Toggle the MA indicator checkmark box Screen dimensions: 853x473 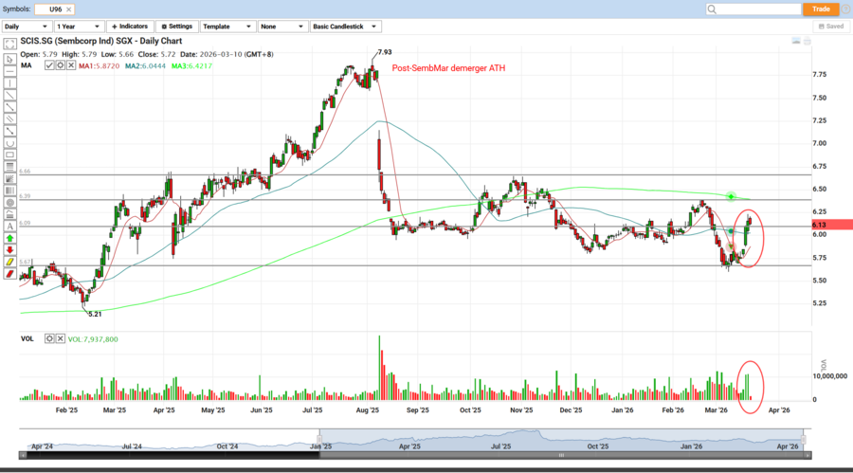[48, 67]
